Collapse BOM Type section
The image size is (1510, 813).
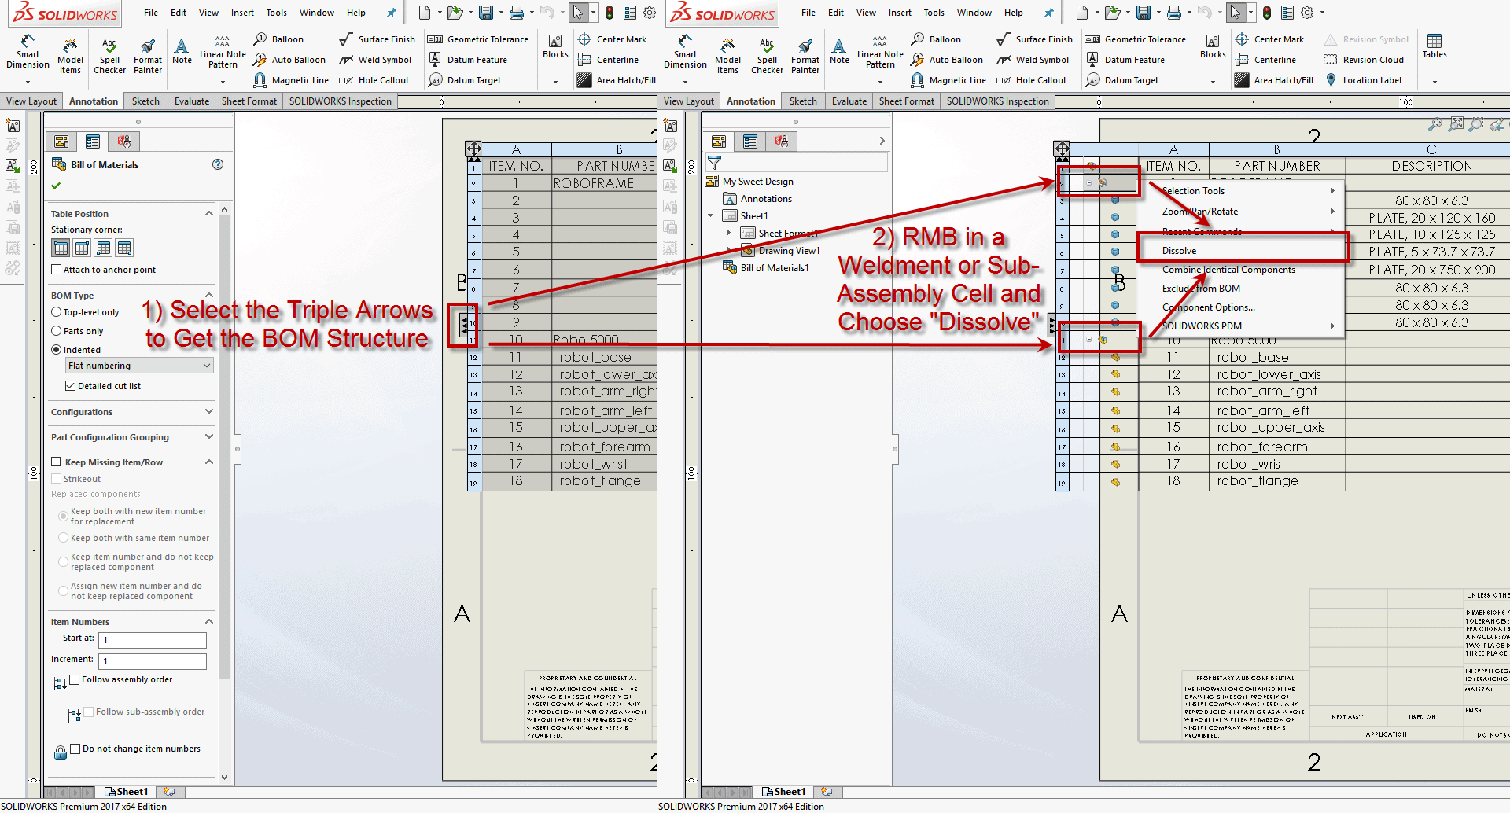tap(209, 296)
